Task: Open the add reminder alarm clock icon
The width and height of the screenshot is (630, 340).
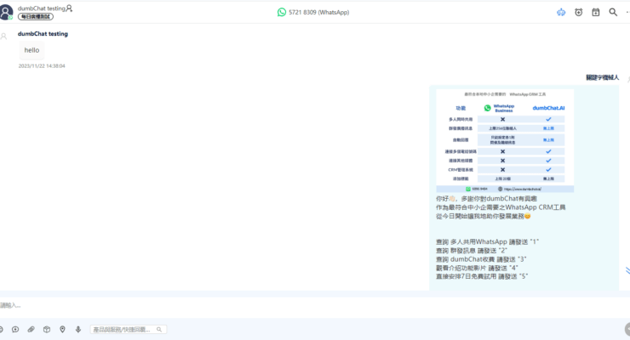Action: point(579,13)
